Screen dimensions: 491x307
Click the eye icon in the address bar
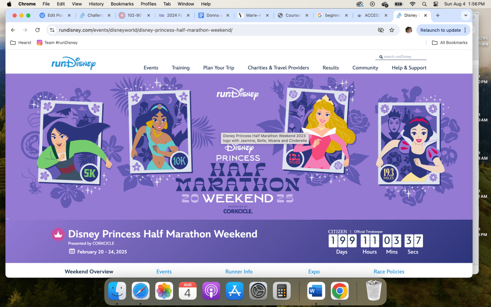point(380,30)
